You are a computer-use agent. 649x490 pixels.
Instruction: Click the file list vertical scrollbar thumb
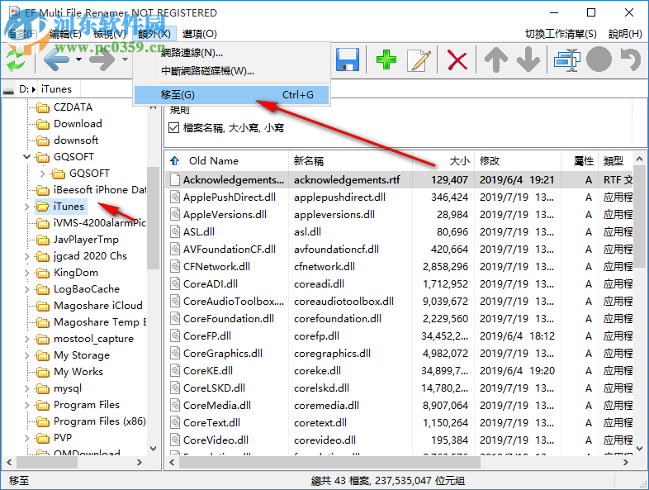click(x=639, y=216)
